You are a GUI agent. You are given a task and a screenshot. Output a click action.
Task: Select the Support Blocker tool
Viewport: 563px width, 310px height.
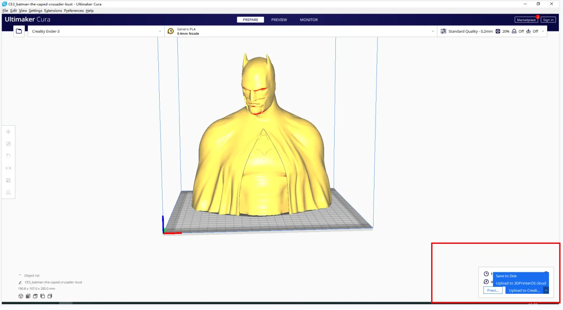click(x=8, y=192)
